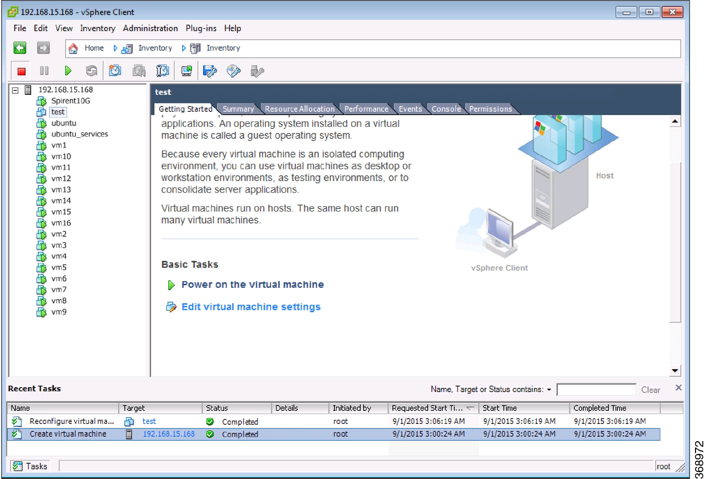Click the Suspend pause icon
The image size is (704, 479).
44,71
